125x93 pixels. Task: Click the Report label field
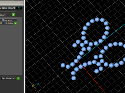(x=6, y=15)
